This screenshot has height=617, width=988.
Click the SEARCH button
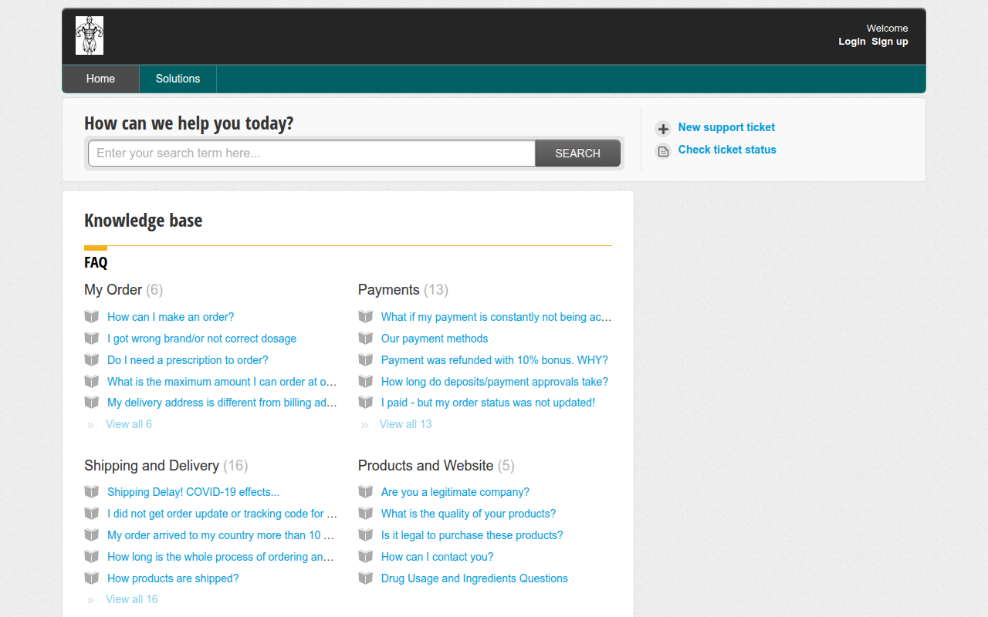(577, 153)
